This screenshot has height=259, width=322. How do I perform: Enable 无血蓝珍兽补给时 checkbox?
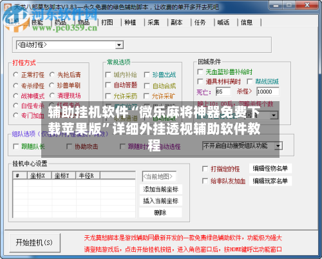tap(200, 72)
